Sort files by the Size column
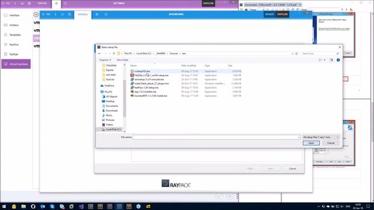Image resolution: width=374 pixels, height=210 pixels. click(230, 65)
